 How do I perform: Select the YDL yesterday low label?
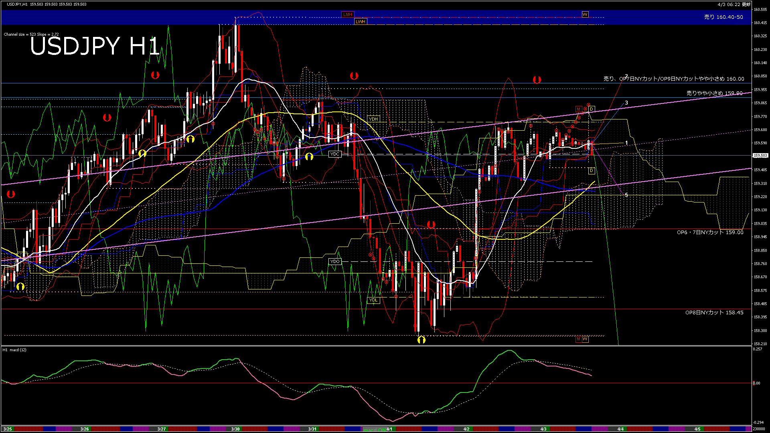click(373, 300)
